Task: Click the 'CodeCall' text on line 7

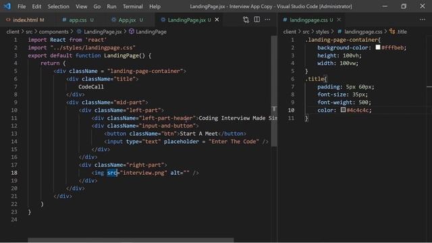Action: (x=91, y=87)
